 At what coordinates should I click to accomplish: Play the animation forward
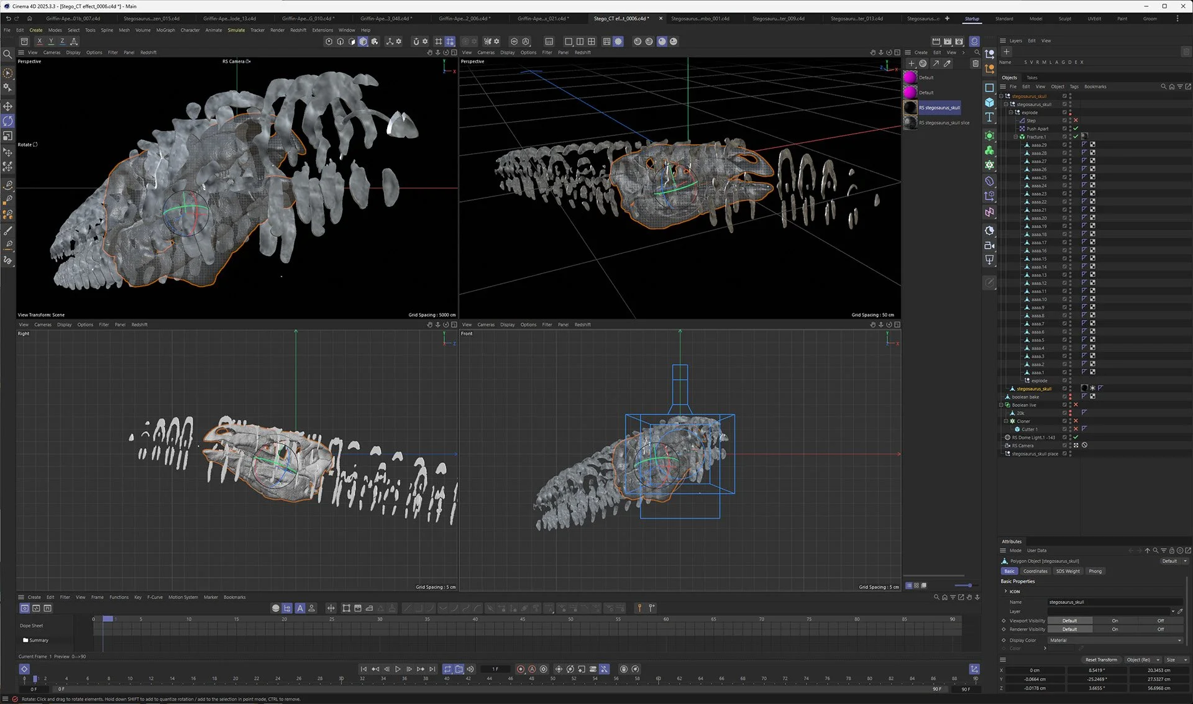[x=398, y=669]
